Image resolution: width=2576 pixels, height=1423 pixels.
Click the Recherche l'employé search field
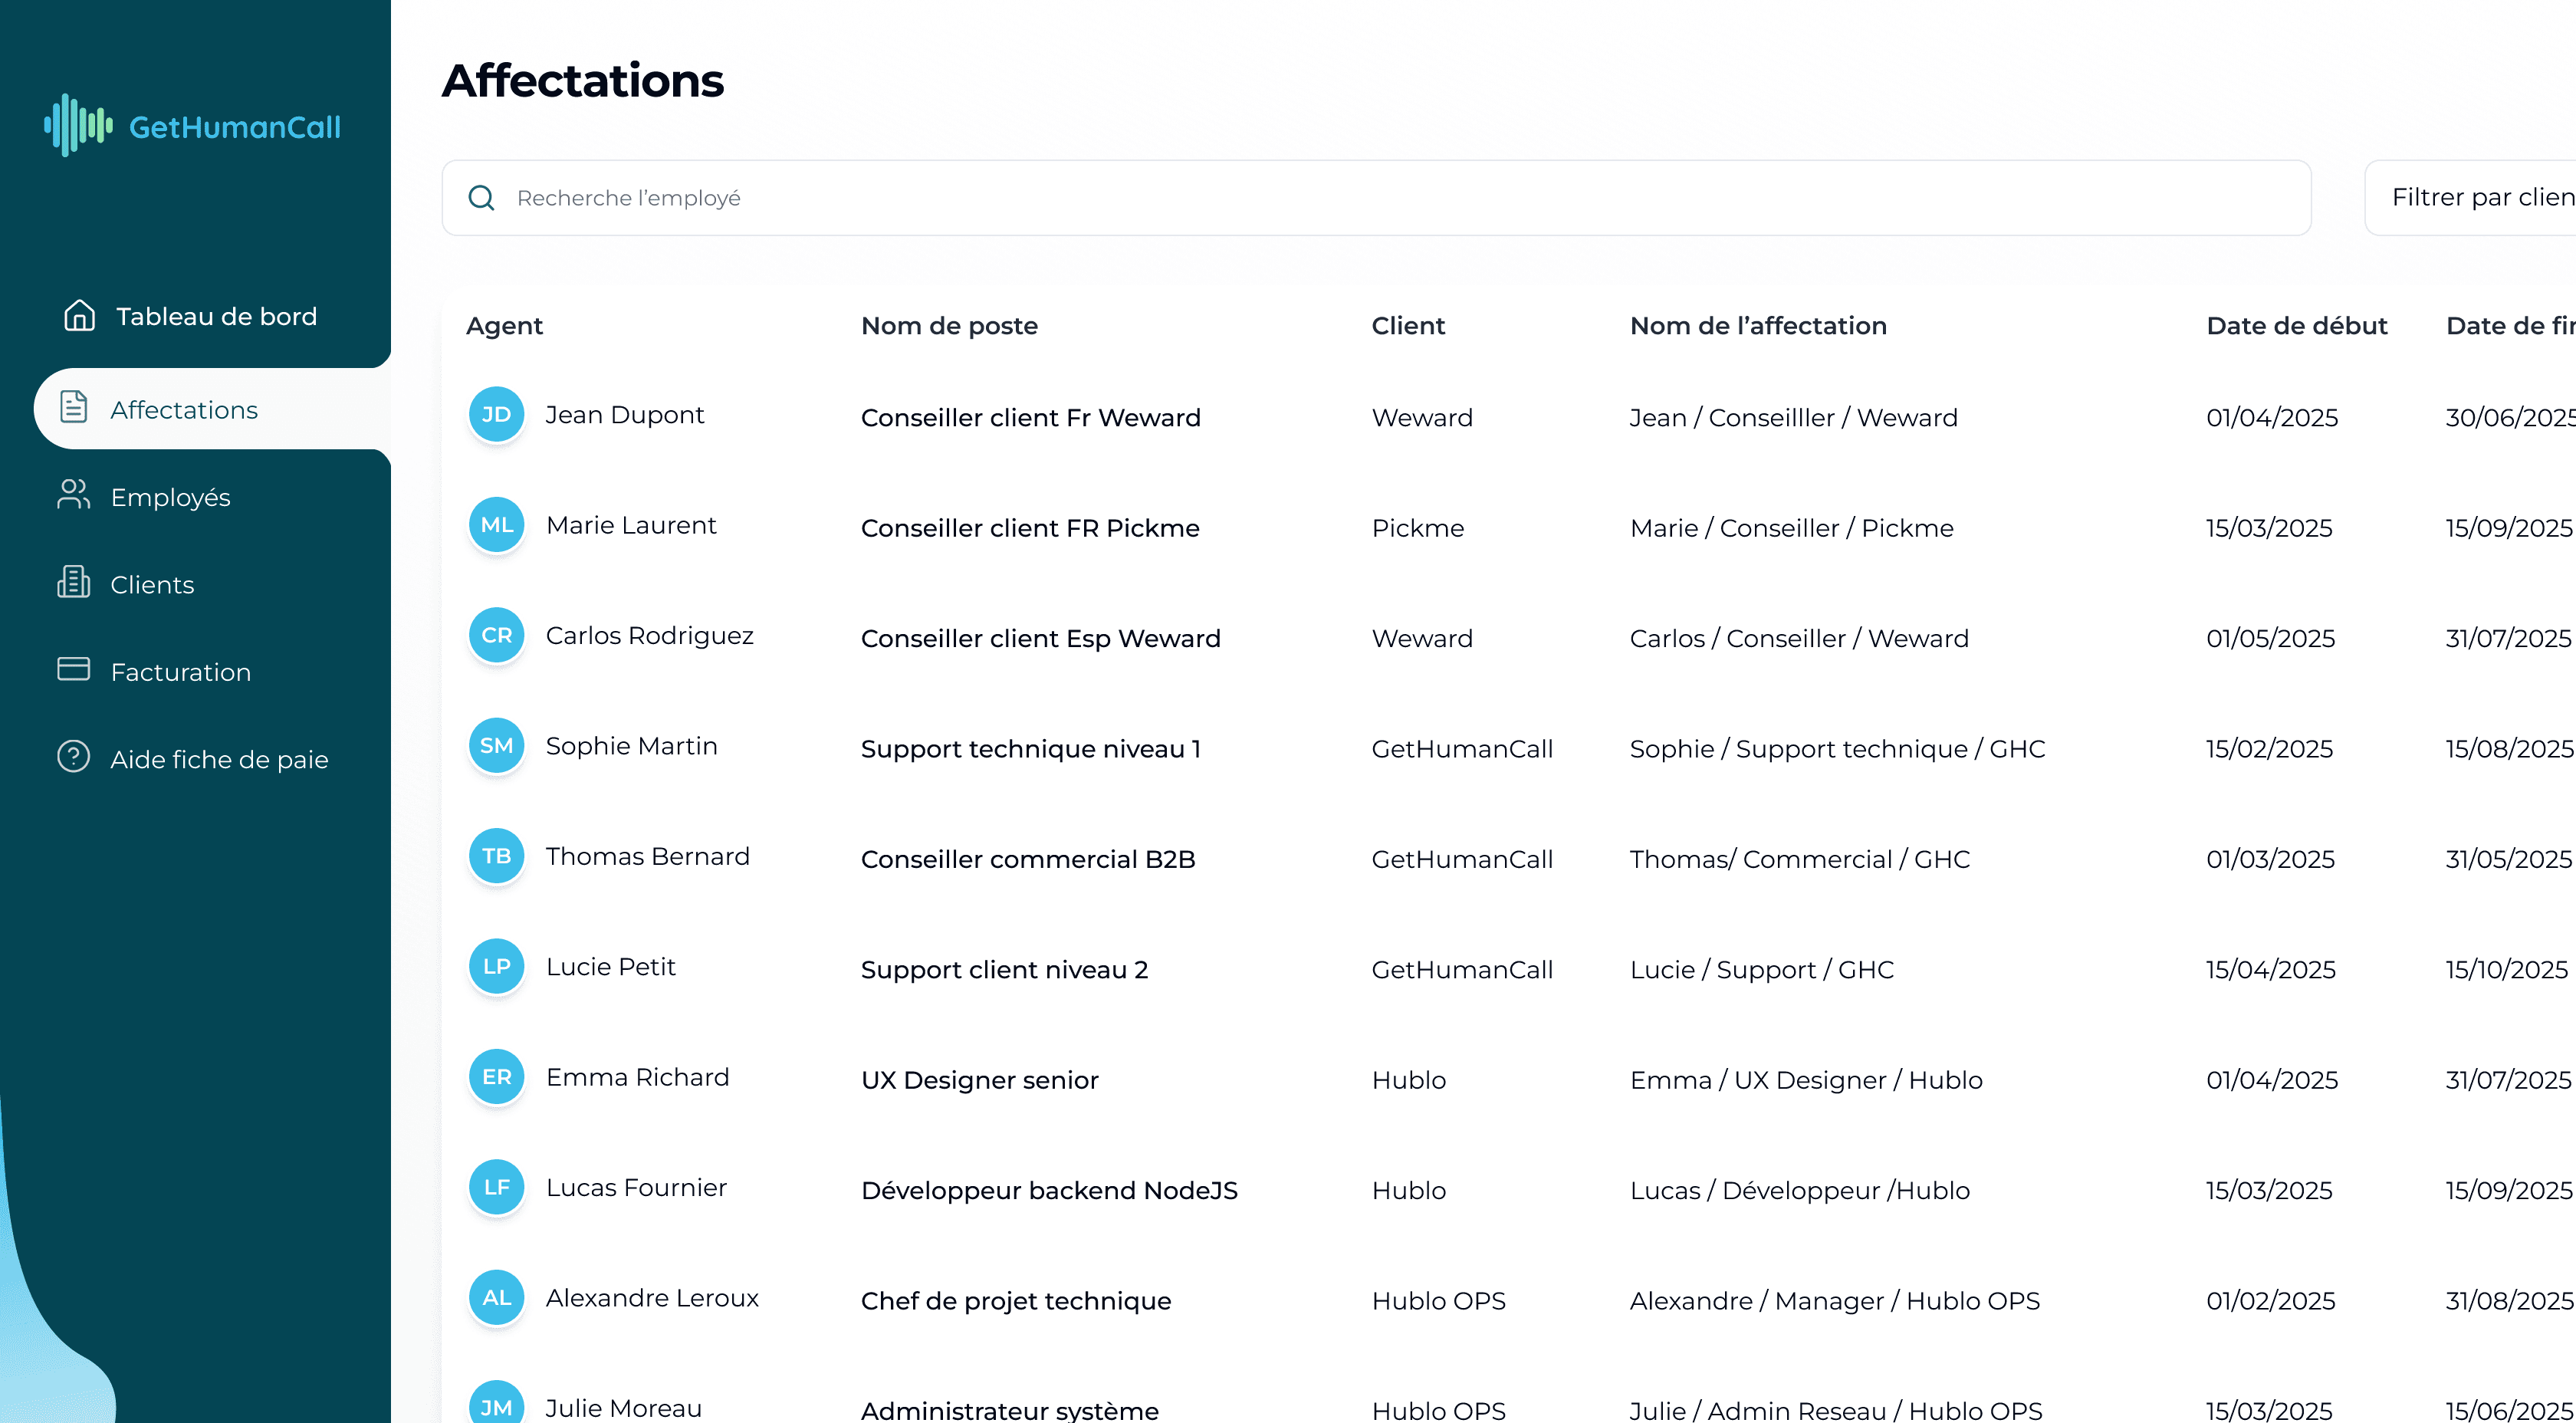(1376, 198)
